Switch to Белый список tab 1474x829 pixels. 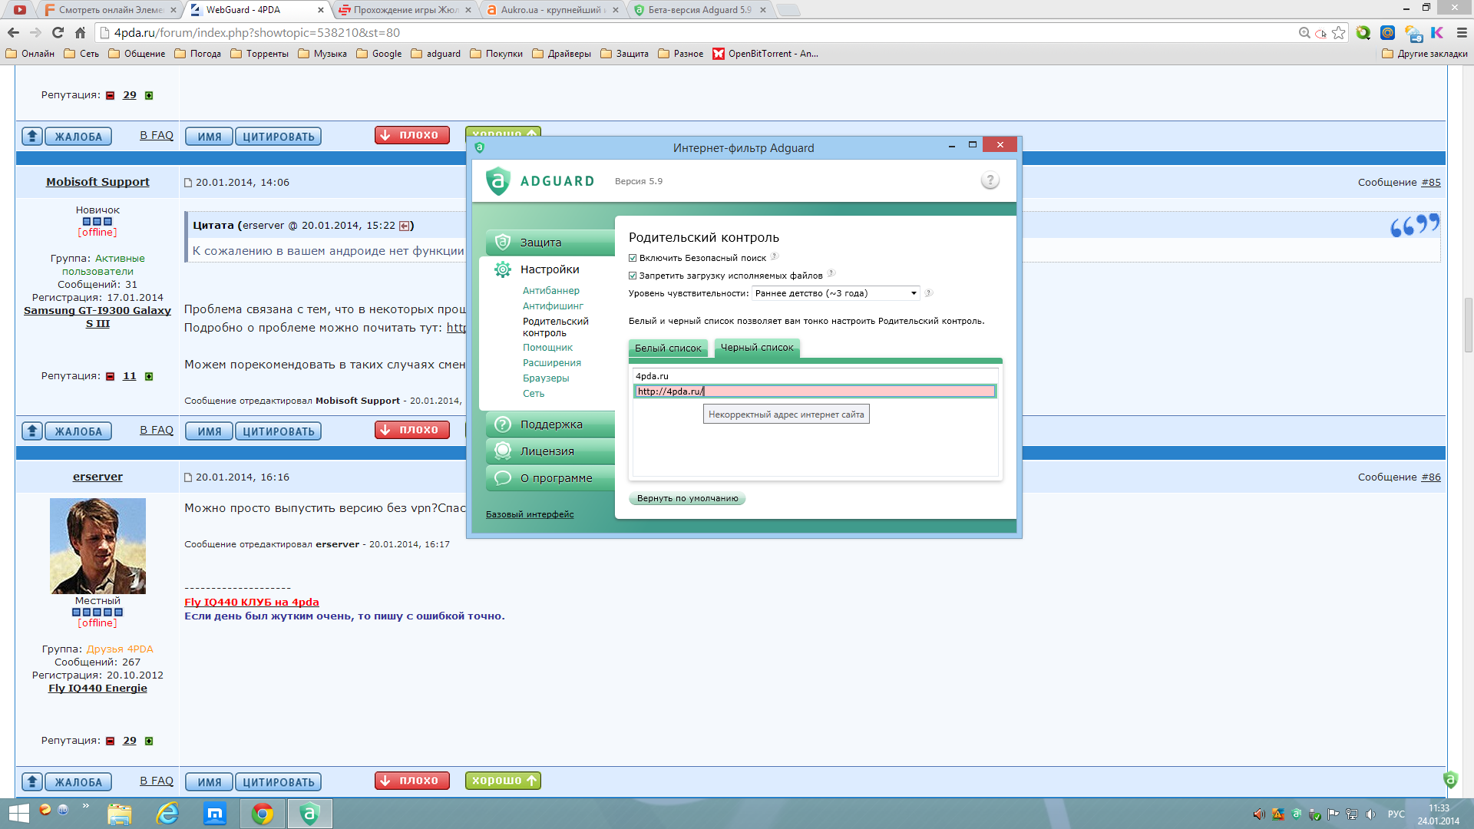(x=668, y=348)
